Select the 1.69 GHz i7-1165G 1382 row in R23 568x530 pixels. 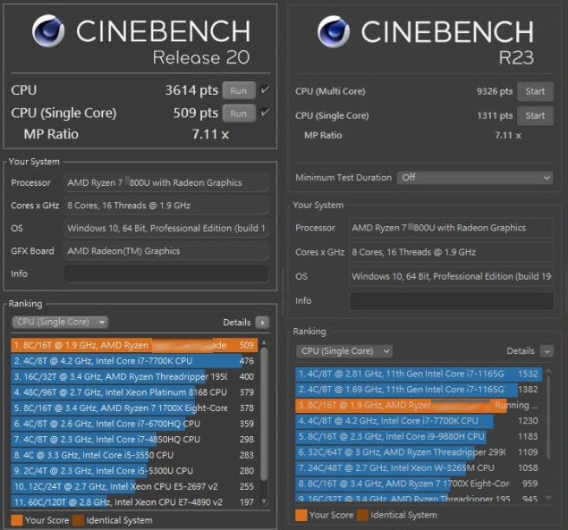click(419, 390)
